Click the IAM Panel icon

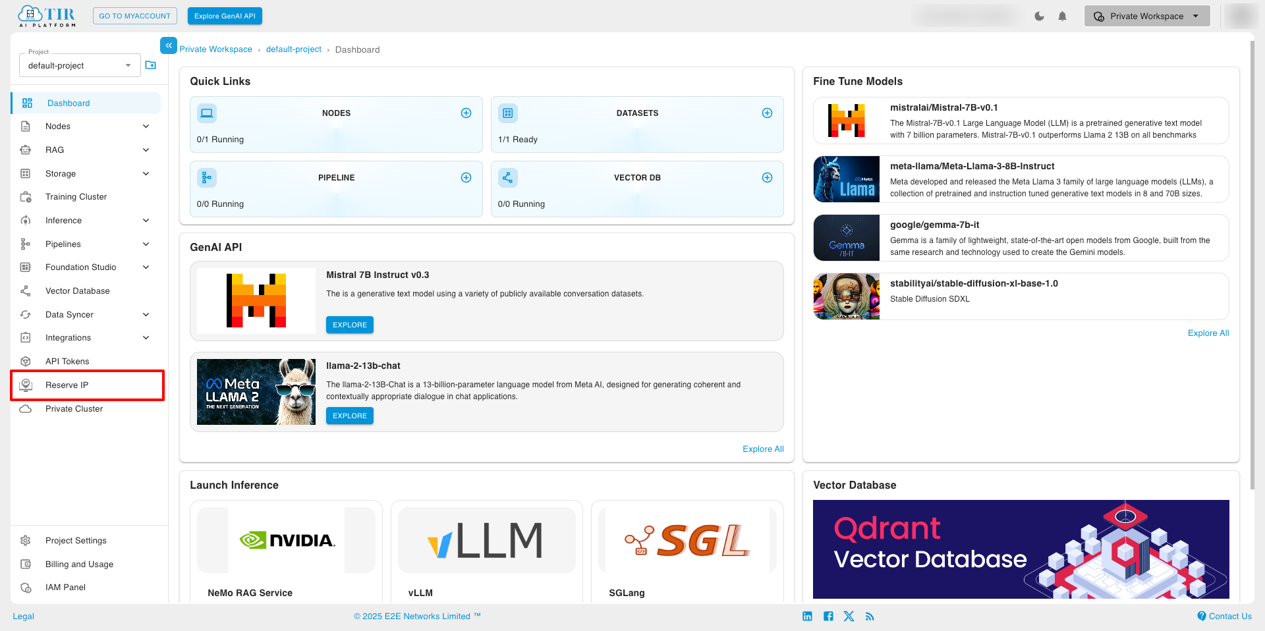pyautogui.click(x=26, y=588)
